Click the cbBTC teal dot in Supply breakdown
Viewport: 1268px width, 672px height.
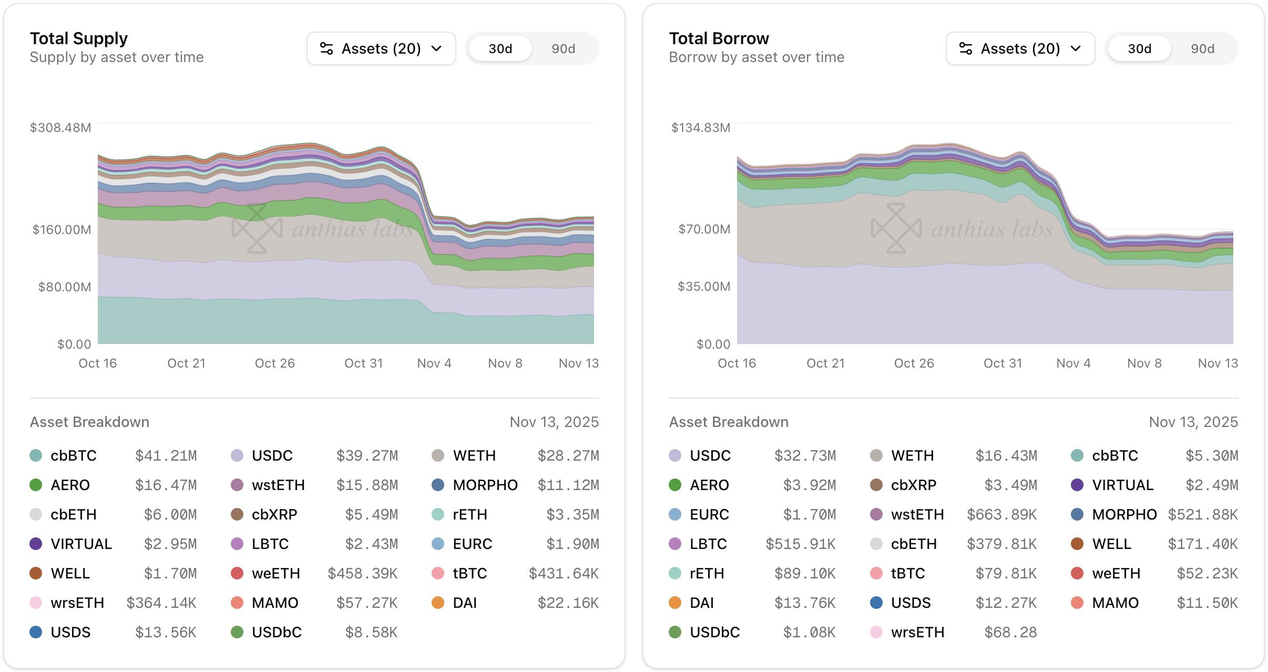(36, 455)
